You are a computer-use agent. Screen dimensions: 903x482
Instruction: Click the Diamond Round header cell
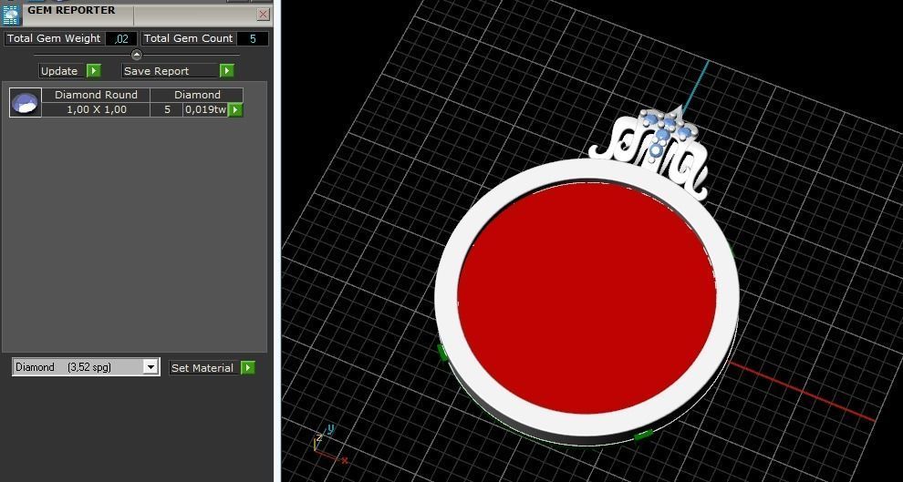pos(96,95)
